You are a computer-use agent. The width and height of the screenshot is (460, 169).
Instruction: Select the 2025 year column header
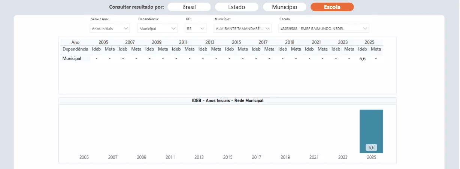[x=369, y=42]
